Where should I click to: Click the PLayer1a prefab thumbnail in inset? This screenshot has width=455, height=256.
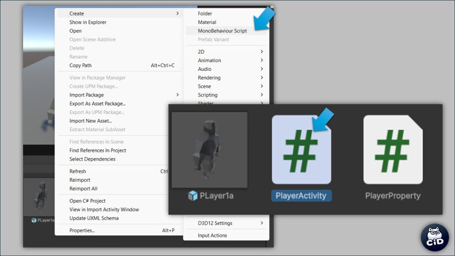coord(209,149)
